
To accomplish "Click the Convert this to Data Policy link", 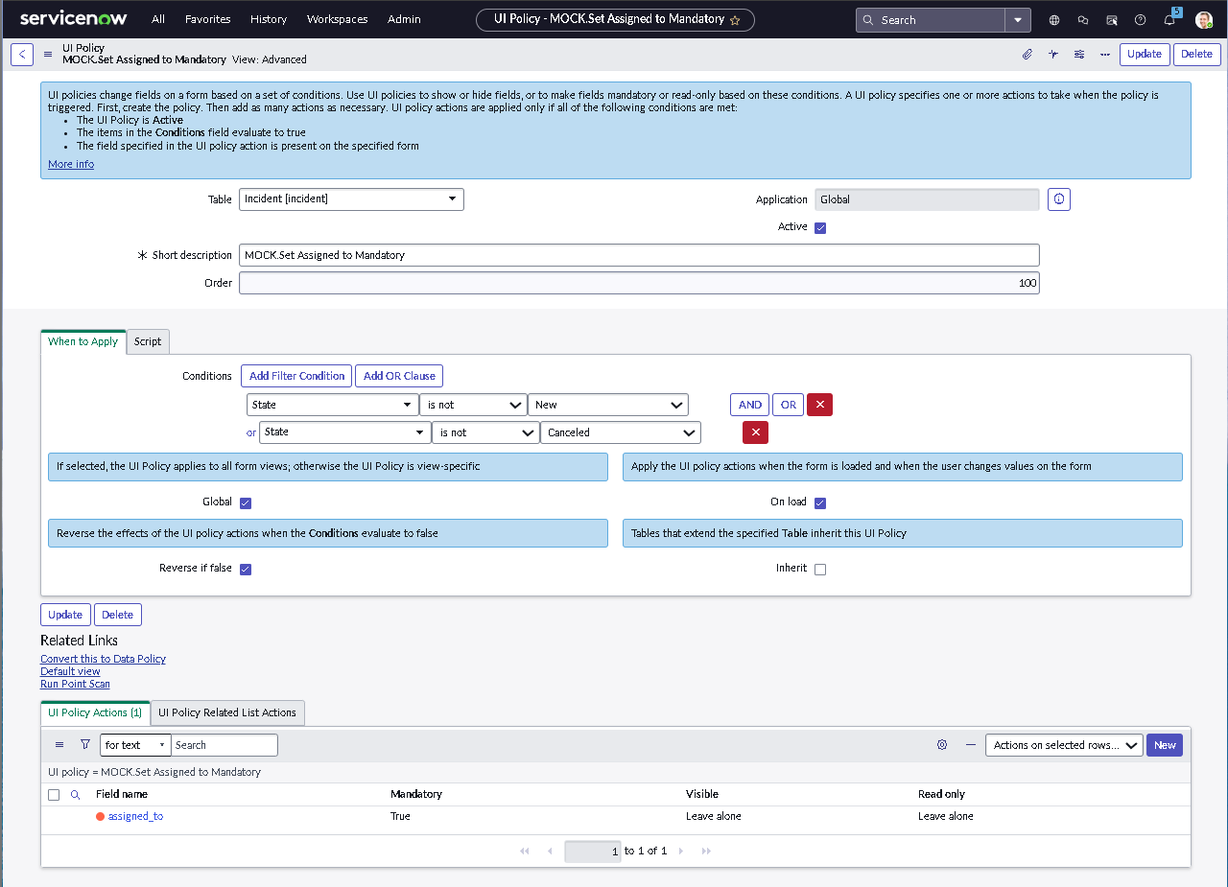I will pos(103,659).
